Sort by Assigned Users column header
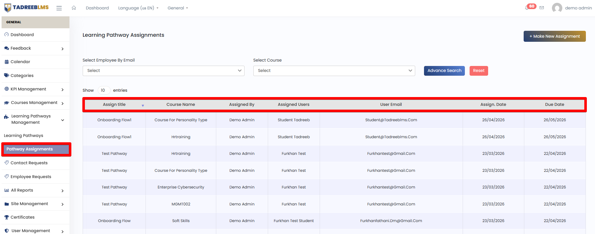Image resolution: width=595 pixels, height=234 pixels. (294, 105)
